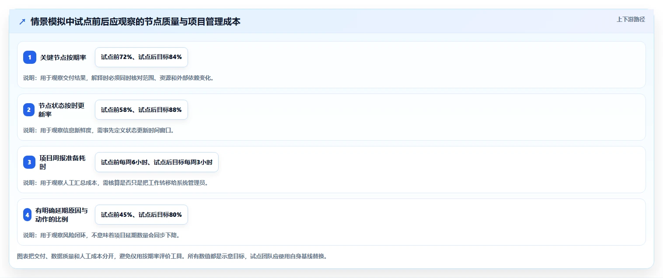
Task: Click the number 1 badge
Action: point(30,57)
